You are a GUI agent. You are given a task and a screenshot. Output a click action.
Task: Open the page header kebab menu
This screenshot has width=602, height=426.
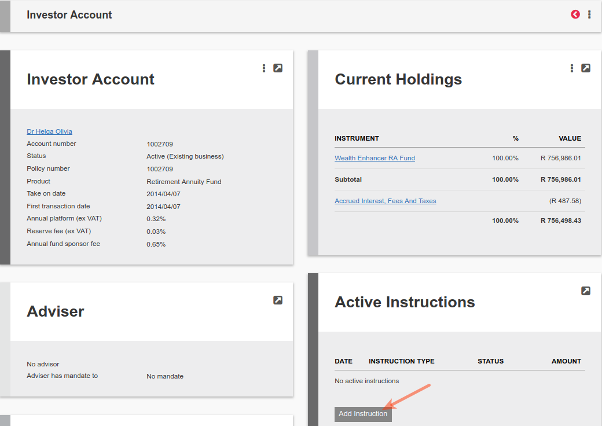[x=589, y=14]
